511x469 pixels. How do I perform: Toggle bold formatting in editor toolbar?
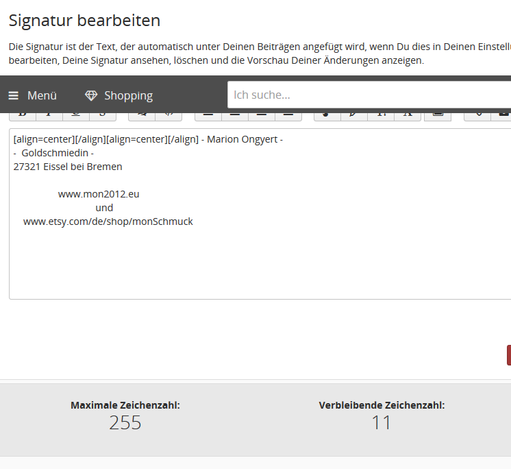pos(22,114)
